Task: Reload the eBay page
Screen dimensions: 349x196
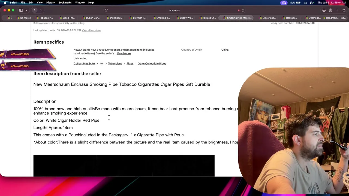Action: click(243, 10)
